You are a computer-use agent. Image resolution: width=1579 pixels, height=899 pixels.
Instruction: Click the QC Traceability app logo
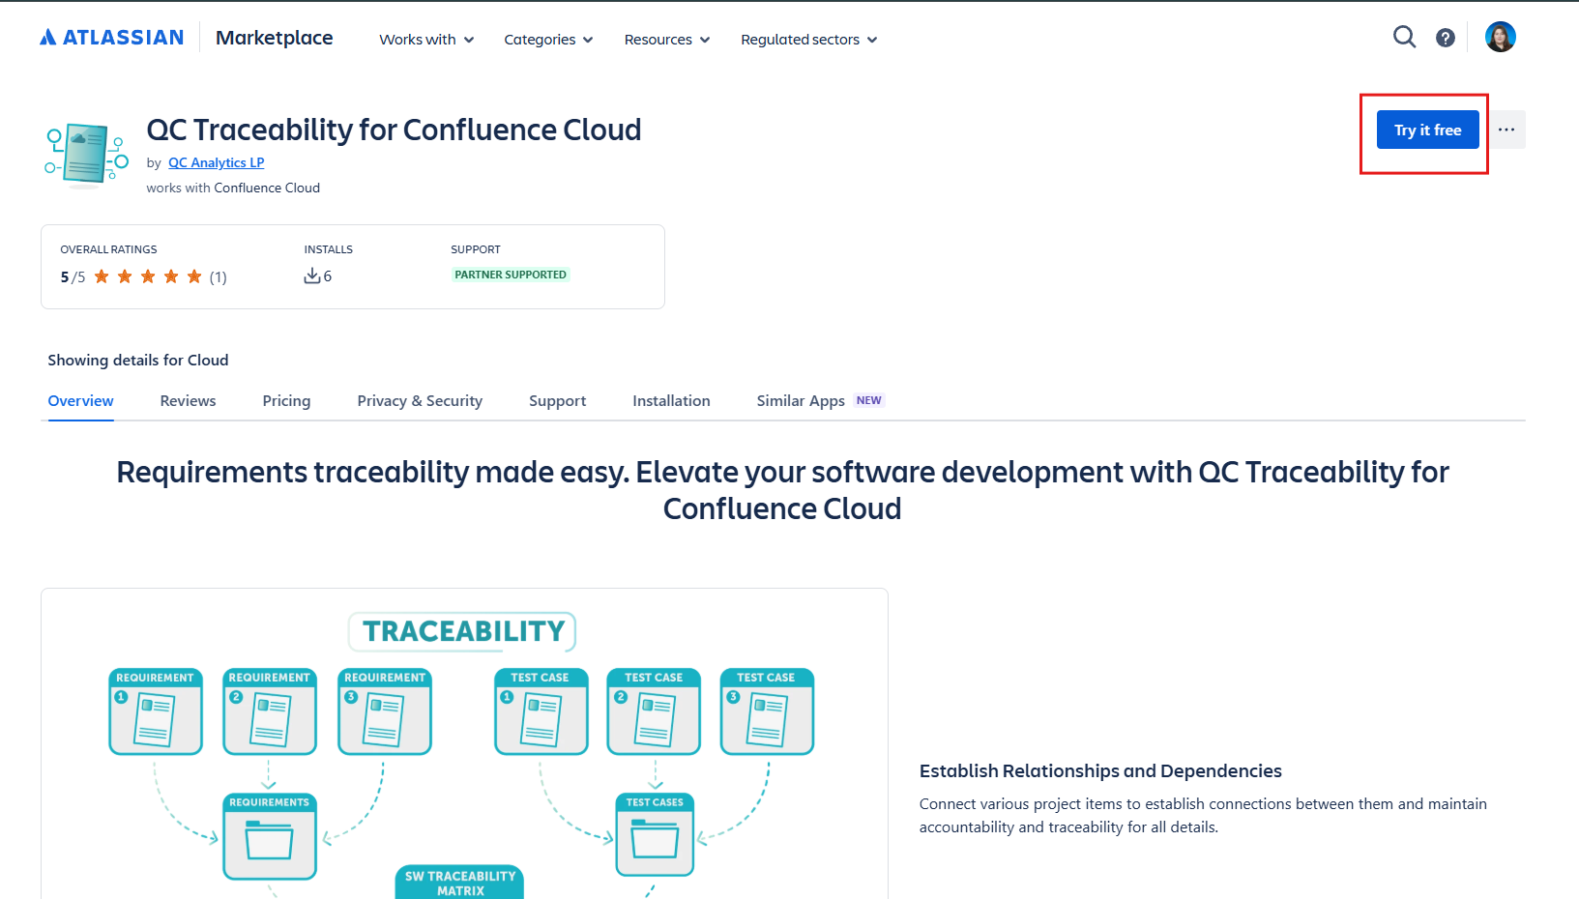click(x=86, y=154)
